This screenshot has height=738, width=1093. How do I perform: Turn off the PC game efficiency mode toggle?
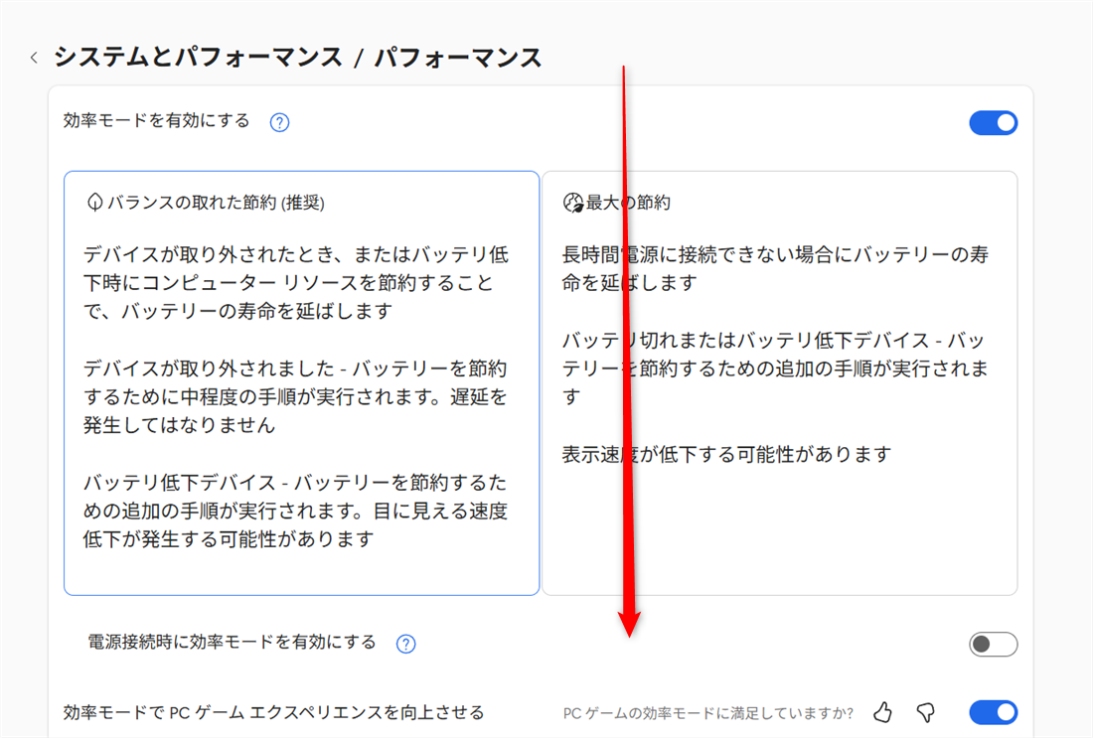993,712
